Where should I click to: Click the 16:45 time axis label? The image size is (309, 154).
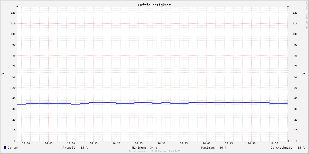coord(229,143)
